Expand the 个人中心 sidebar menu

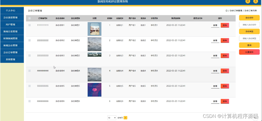[x=12, y=10]
